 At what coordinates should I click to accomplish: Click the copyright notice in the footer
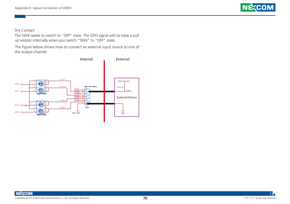pyautogui.click(x=52, y=198)
